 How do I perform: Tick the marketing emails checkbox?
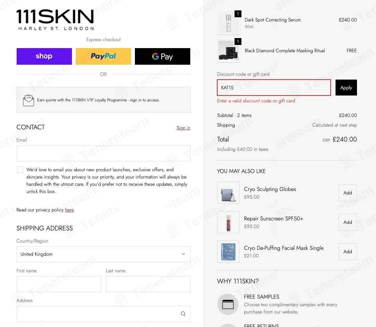pos(20,170)
